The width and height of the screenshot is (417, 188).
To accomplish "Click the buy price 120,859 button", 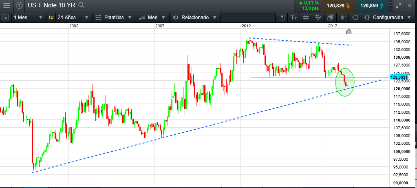I will (371, 6).
